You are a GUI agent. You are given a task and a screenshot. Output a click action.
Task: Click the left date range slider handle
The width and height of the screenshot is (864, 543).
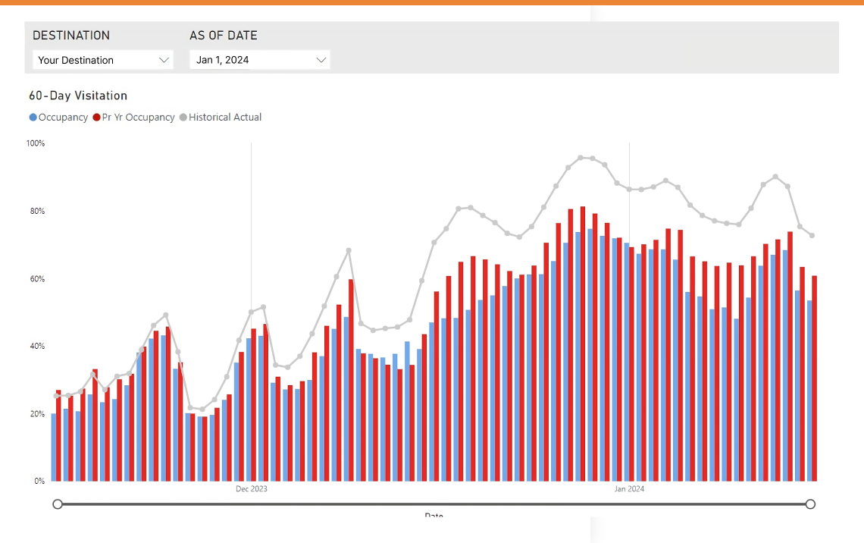coord(58,504)
